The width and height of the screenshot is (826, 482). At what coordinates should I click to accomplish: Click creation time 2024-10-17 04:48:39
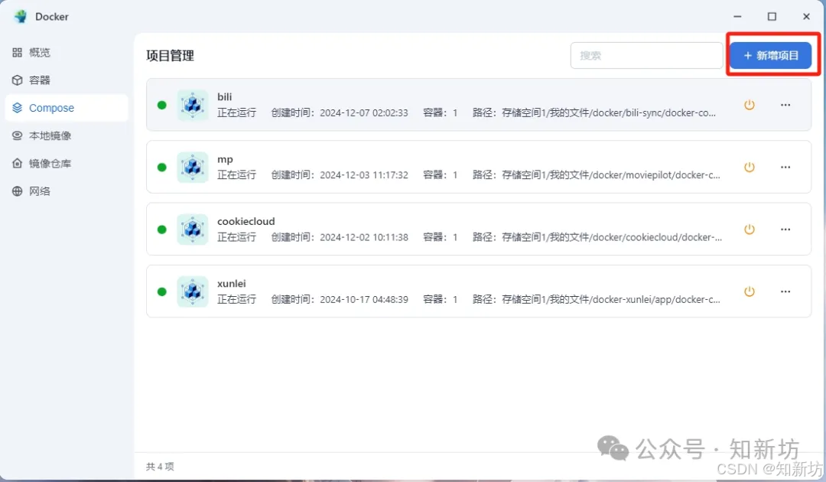pyautogui.click(x=363, y=299)
